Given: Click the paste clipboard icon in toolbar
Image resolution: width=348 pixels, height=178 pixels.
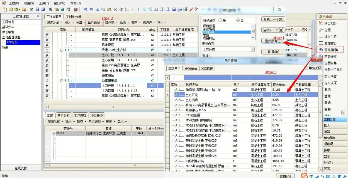Looking at the screenshot, I should [109, 9].
